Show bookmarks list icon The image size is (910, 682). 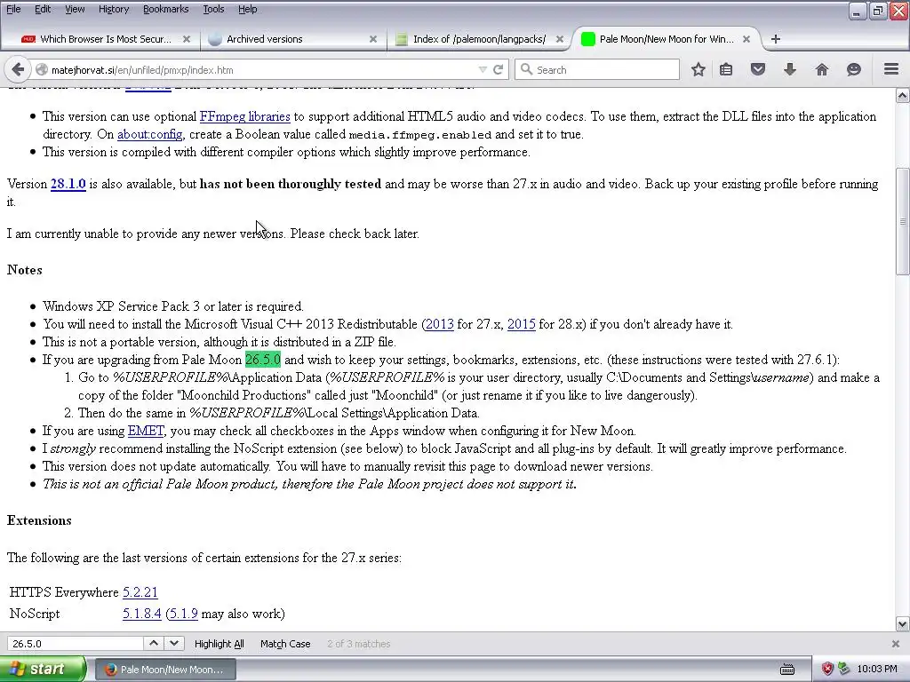coord(726,69)
